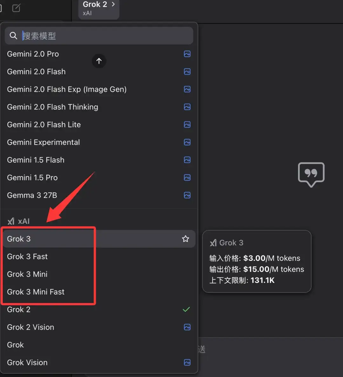Click image icon beside Gemini 2.0 Flash
The width and height of the screenshot is (343, 377).
coord(187,72)
